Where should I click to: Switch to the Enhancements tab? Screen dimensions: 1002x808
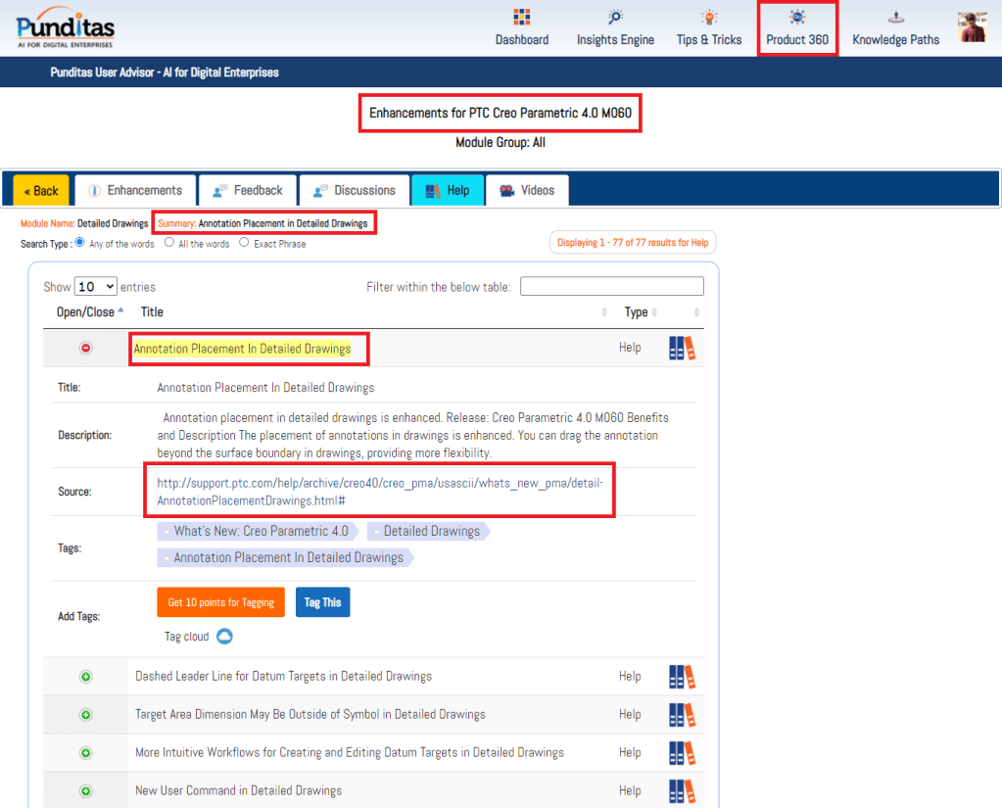pyautogui.click(x=135, y=190)
